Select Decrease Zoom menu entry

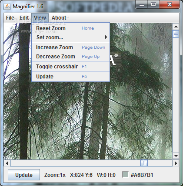(x=70, y=57)
